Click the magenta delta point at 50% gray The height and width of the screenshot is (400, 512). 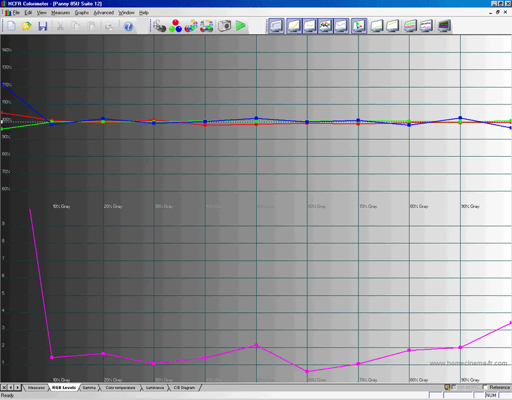click(257, 345)
